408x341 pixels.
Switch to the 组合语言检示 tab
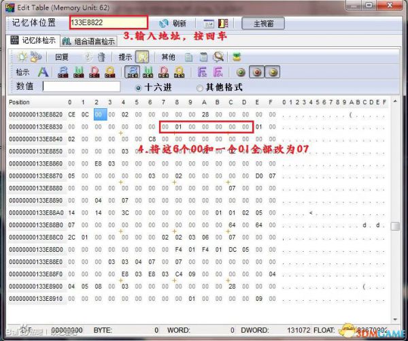click(x=91, y=41)
